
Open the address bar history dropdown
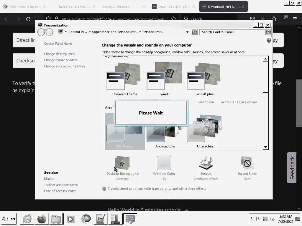coord(187,32)
